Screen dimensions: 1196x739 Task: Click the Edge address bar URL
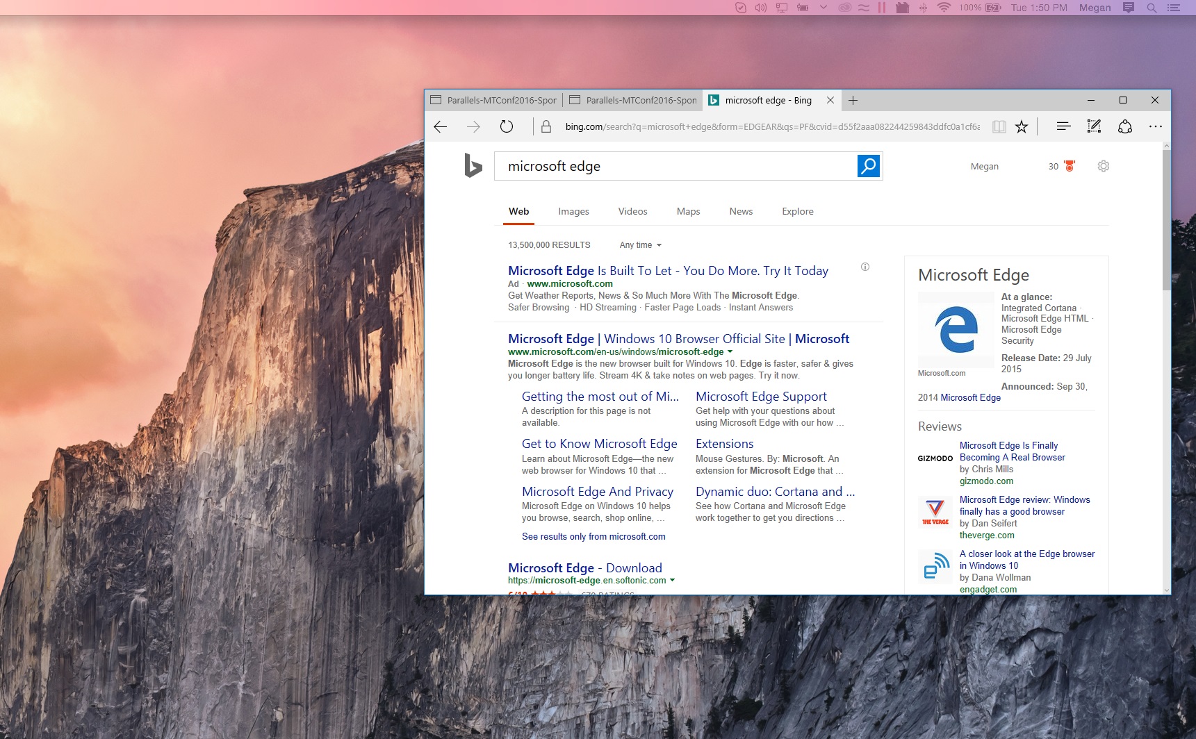(772, 126)
